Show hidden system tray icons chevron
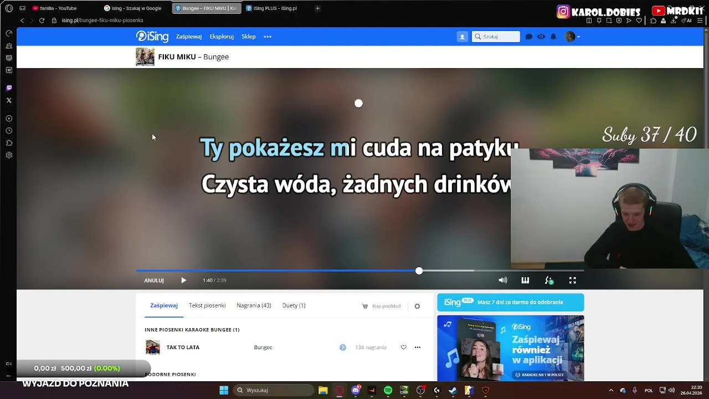 coord(611,390)
